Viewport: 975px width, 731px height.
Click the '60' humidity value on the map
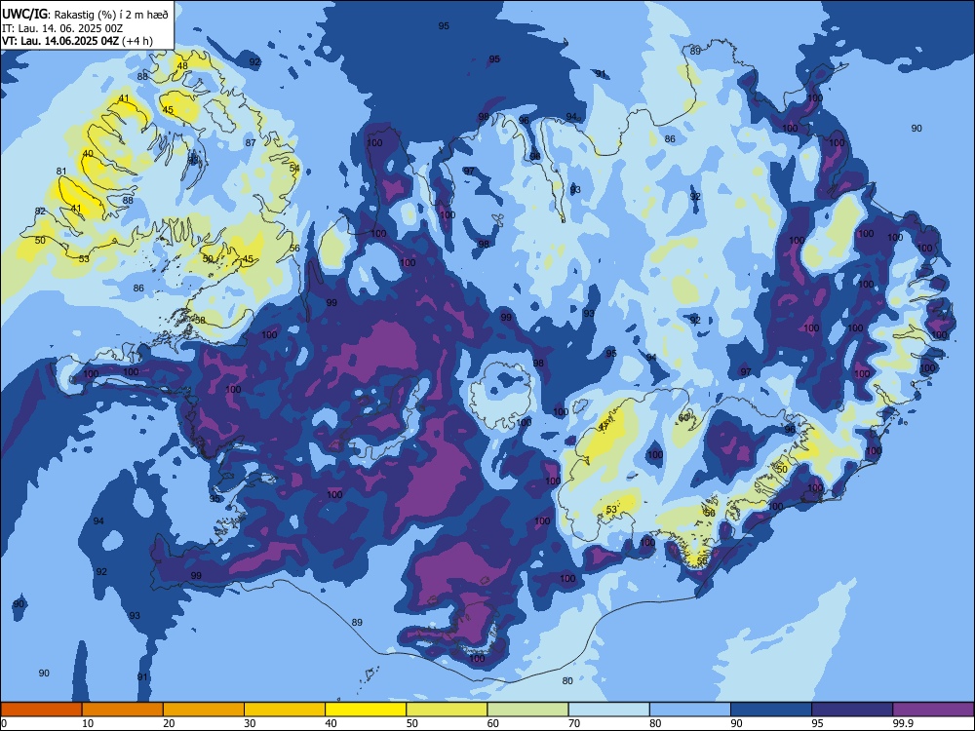683,418
